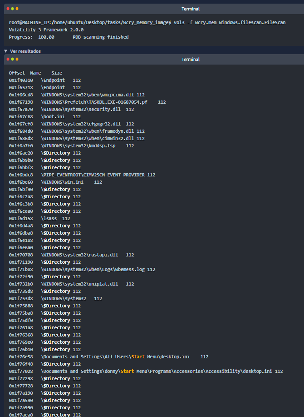The image size is (304, 417).
Task: Click the \WINDOWS\win.ini entry
Action: pos(62,182)
